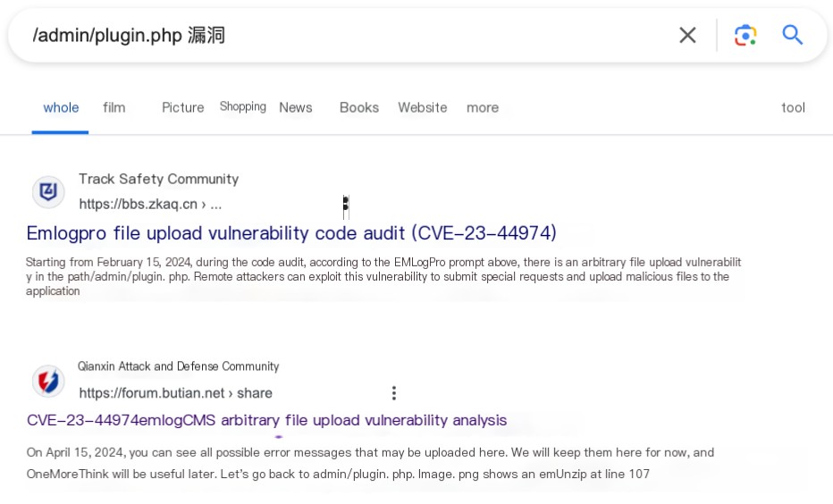Viewport: 833px width, 504px height.
Task: Open the three-dot menu beside bbs.zkaq.cn
Action: tap(346, 205)
